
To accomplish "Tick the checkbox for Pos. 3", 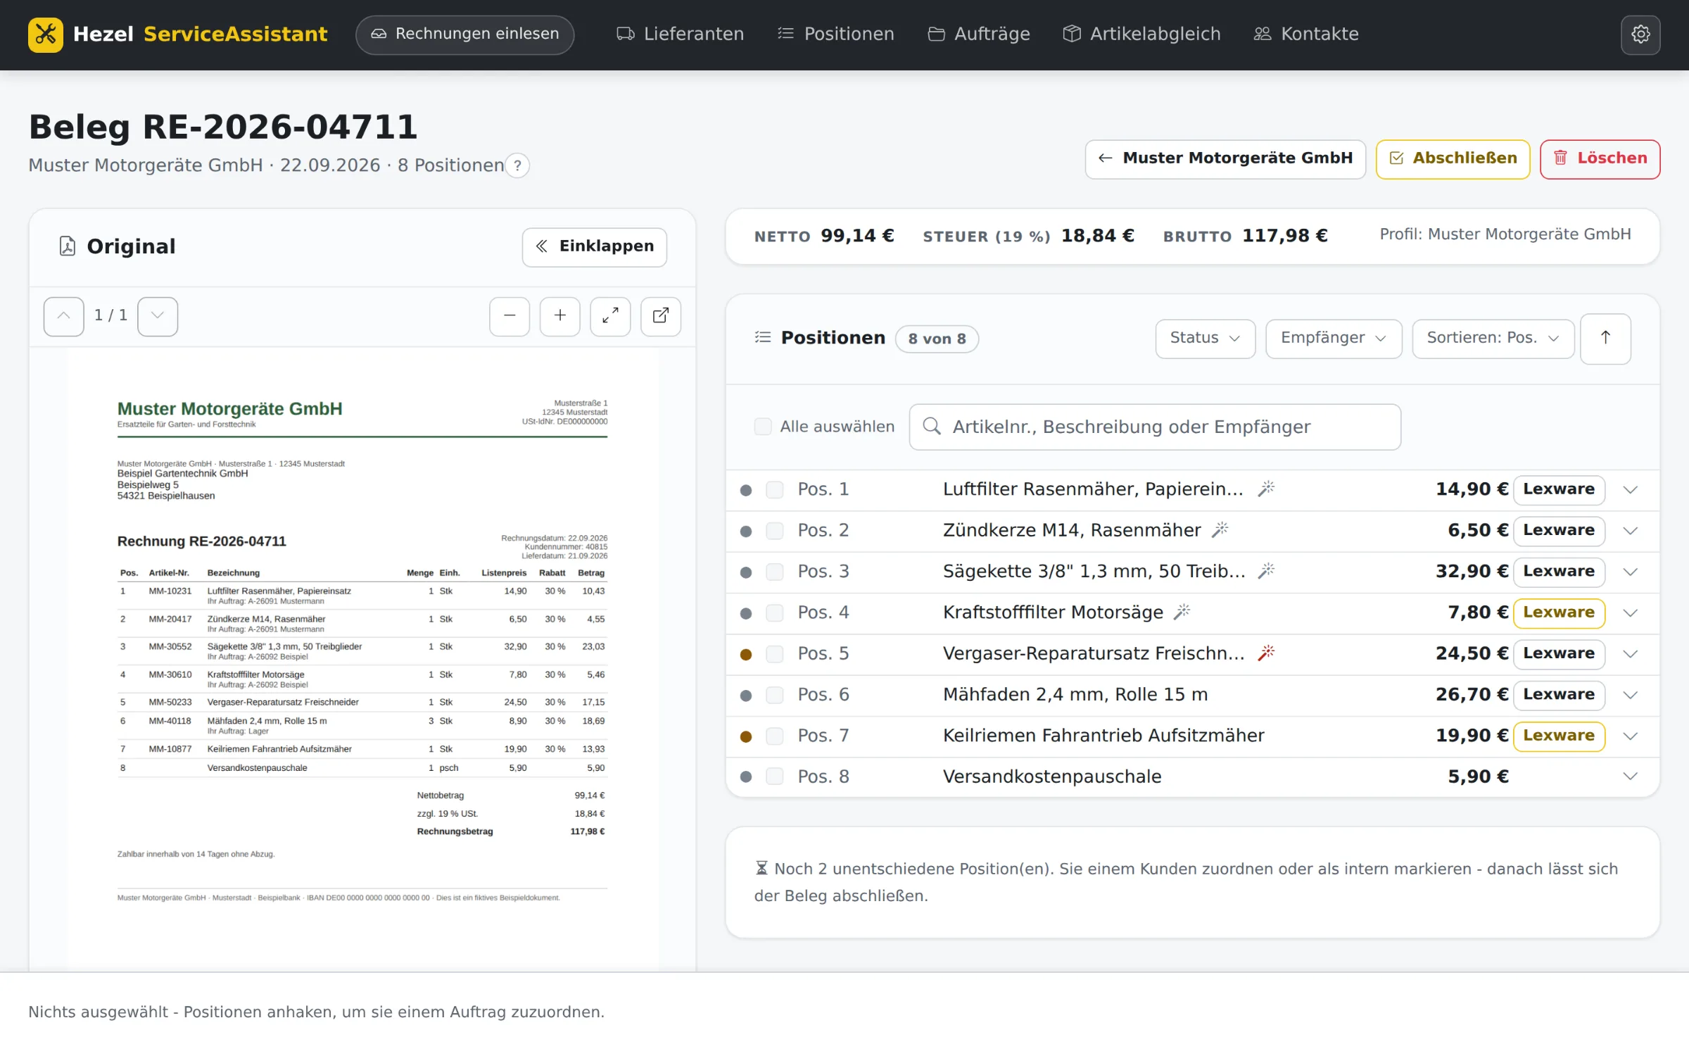I will pyautogui.click(x=775, y=572).
